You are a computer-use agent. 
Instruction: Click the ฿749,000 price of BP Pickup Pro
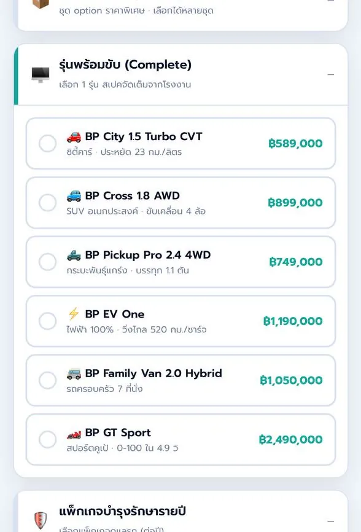296,262
